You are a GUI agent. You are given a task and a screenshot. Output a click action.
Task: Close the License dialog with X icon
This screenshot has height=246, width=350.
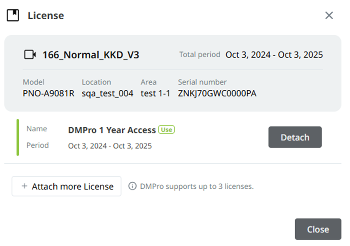(329, 15)
